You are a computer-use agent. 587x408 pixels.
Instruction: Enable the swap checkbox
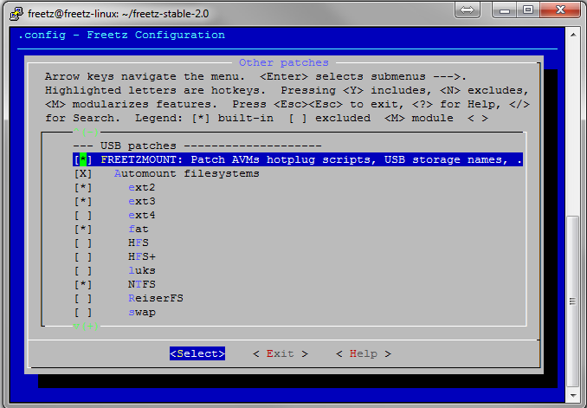(x=83, y=312)
